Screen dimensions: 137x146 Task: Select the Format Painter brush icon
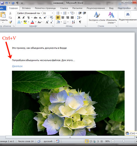coord(10,22)
